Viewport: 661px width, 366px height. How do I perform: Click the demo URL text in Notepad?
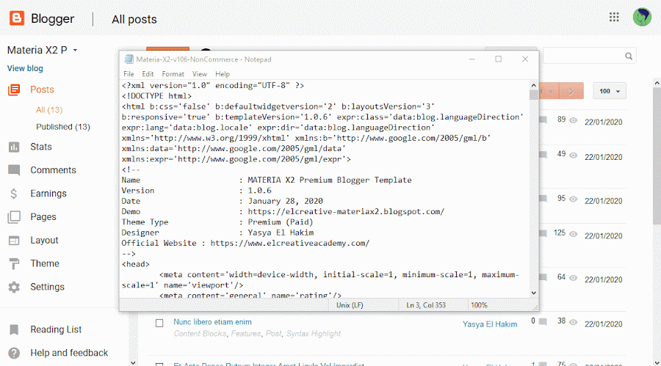(x=346, y=211)
